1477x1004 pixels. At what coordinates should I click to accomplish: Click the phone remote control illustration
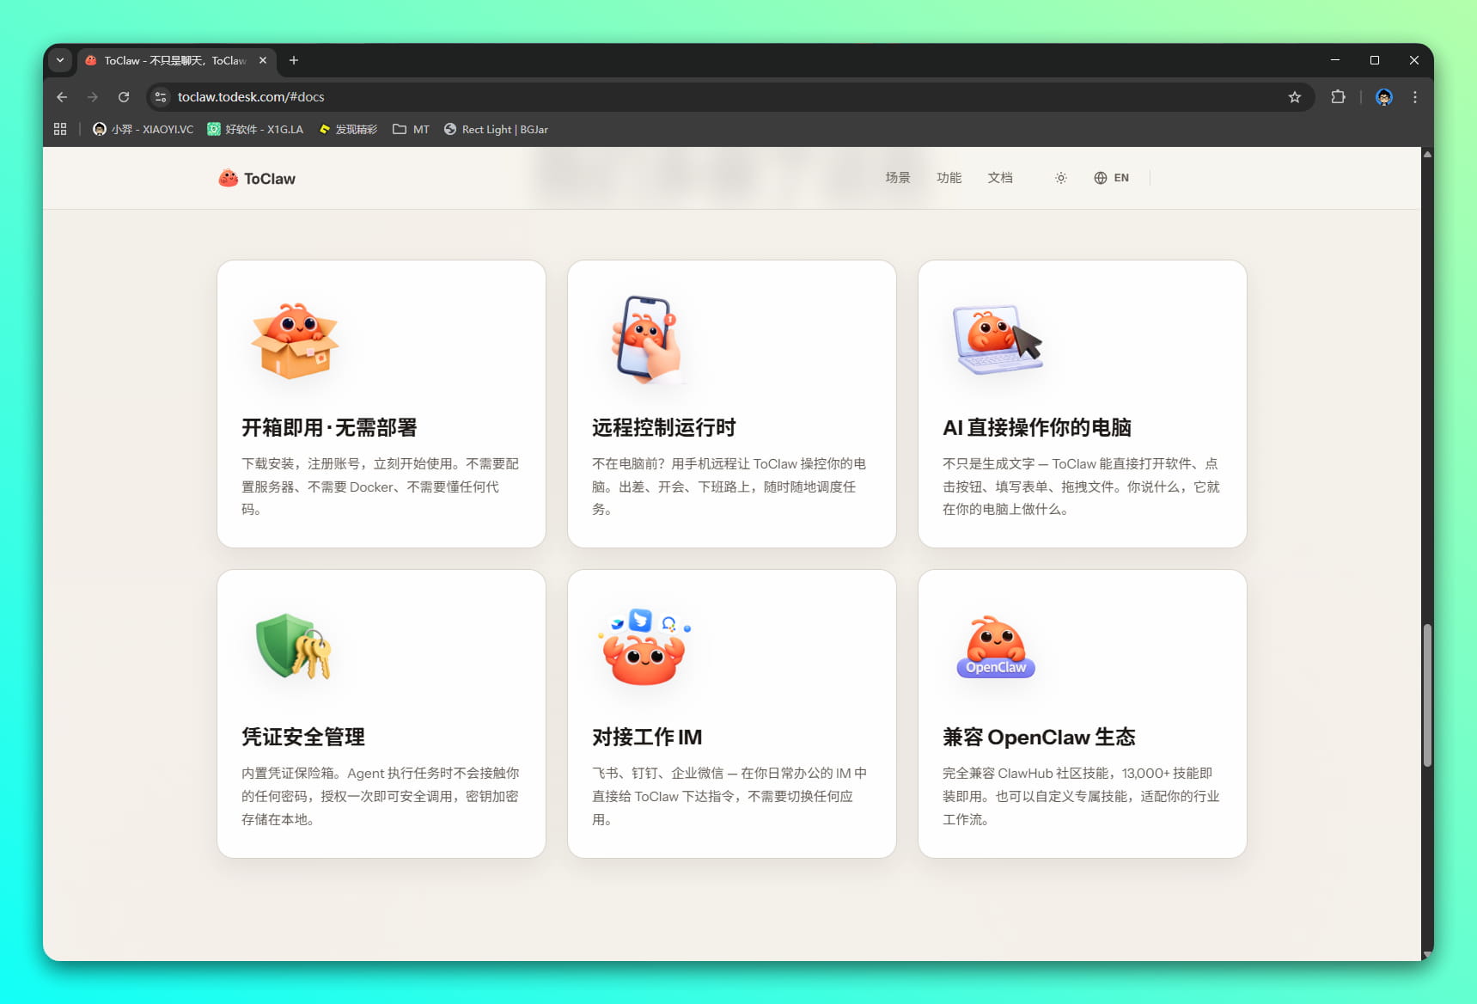(x=646, y=339)
